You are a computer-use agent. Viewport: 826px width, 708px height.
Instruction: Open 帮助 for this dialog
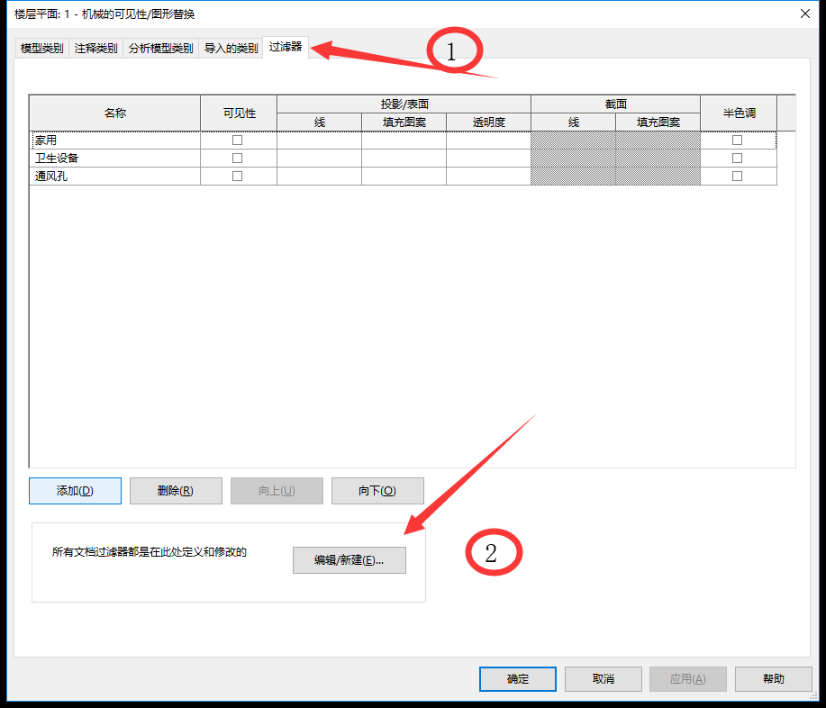click(x=774, y=679)
